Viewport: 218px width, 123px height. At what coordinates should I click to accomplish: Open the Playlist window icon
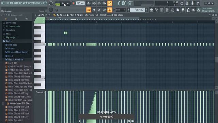pyautogui.click(x=151, y=10)
